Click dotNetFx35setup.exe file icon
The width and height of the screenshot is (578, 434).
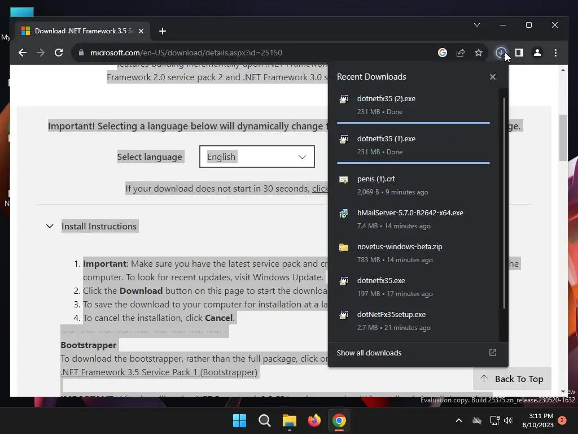[344, 315]
